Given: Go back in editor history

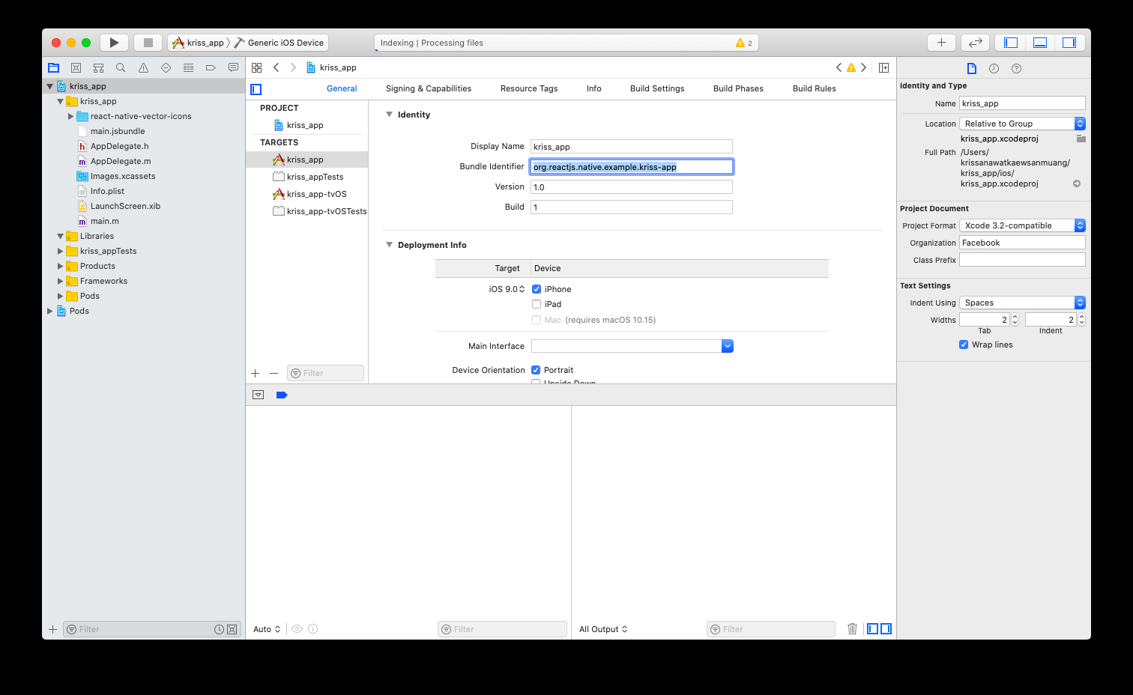Looking at the screenshot, I should (x=277, y=67).
